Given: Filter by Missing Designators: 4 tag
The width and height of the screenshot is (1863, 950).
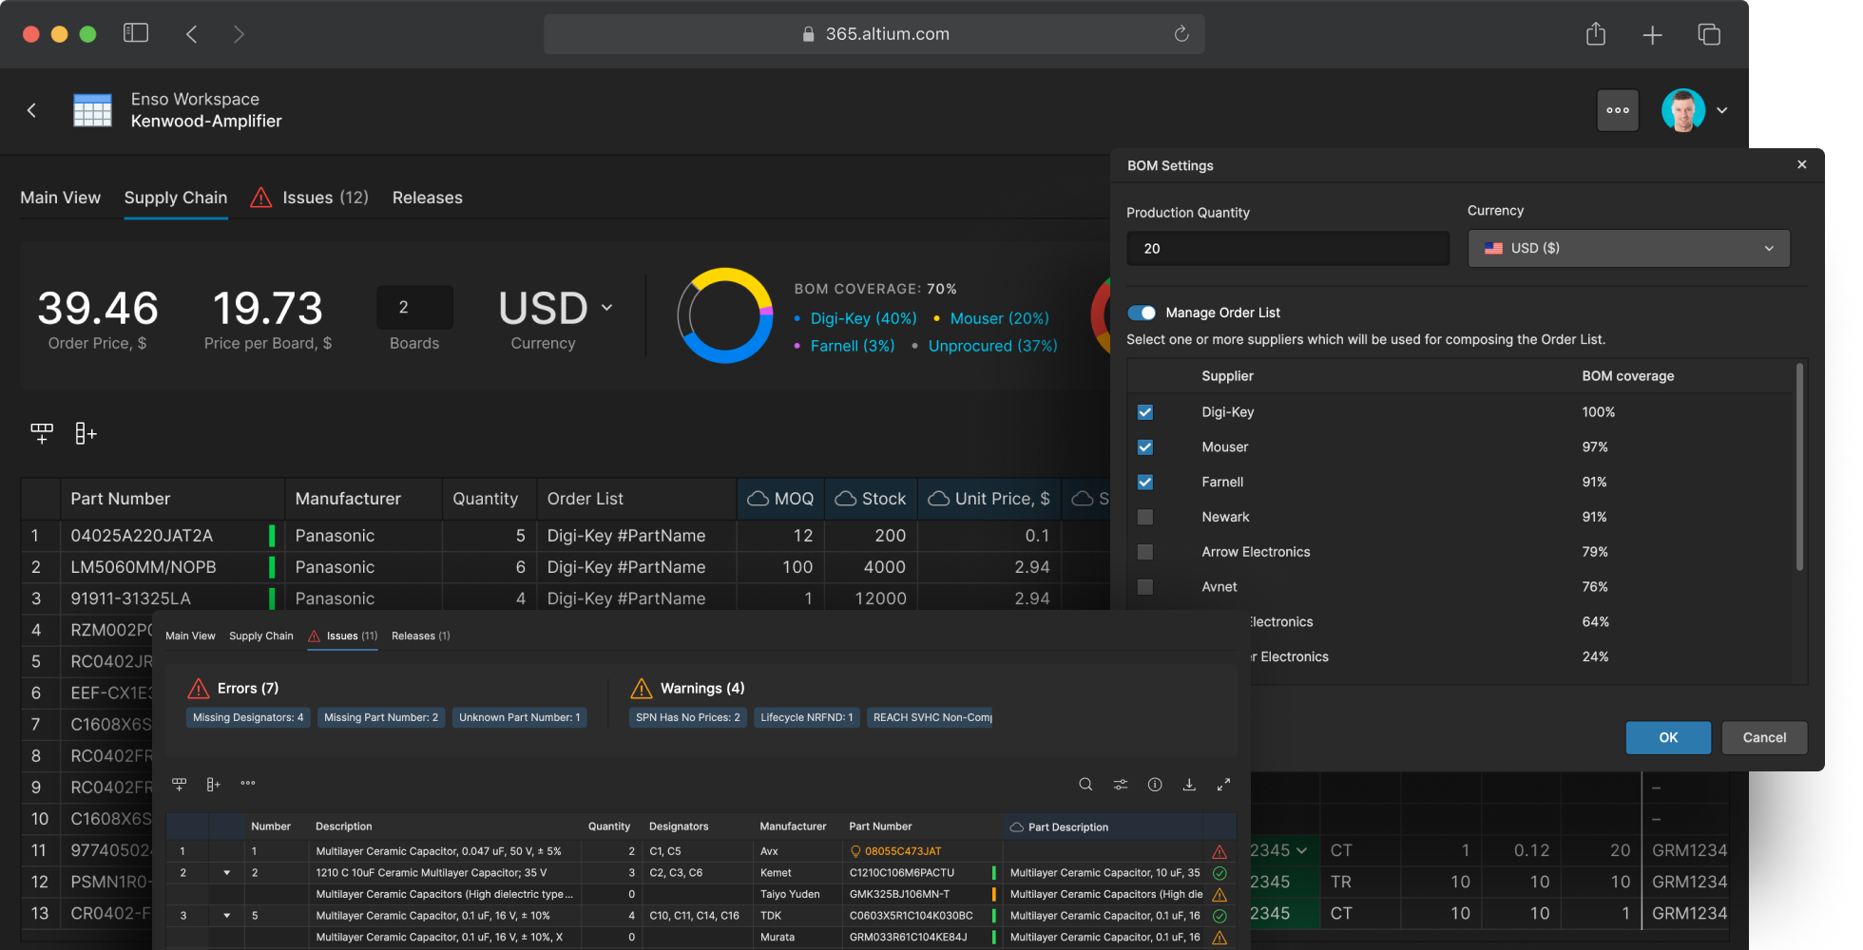Looking at the screenshot, I should (x=248, y=717).
